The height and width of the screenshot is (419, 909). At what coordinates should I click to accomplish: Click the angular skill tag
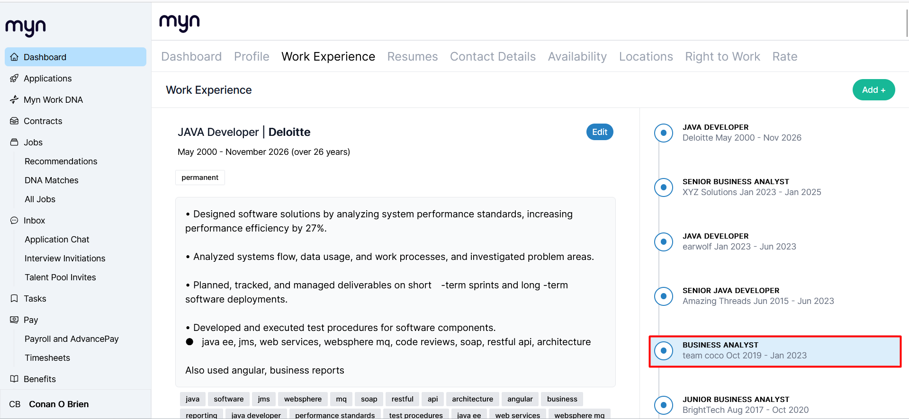(520, 399)
